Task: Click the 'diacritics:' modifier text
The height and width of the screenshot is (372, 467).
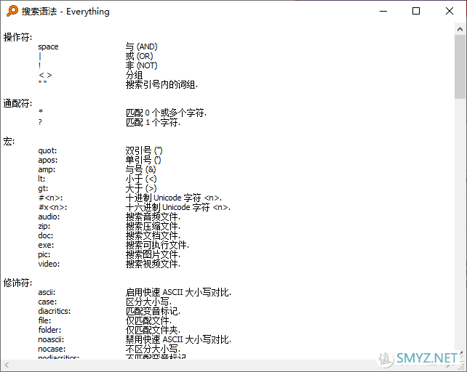Action: tap(55, 311)
